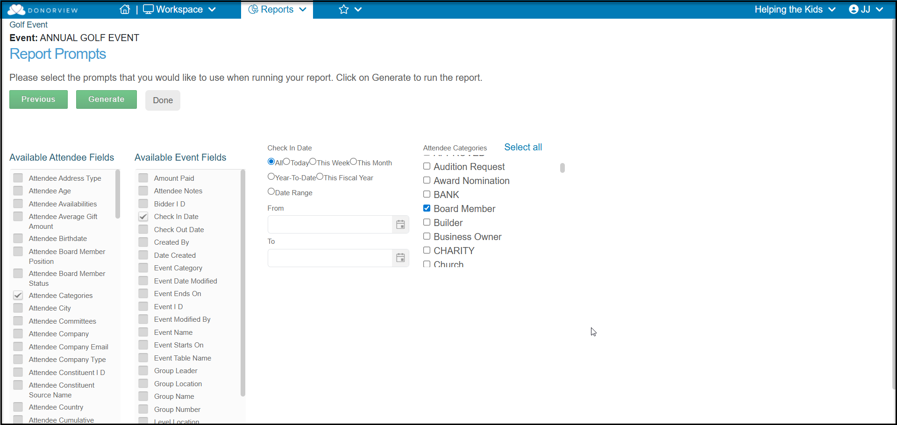Select the Year-To-Date radio button

[x=271, y=177]
